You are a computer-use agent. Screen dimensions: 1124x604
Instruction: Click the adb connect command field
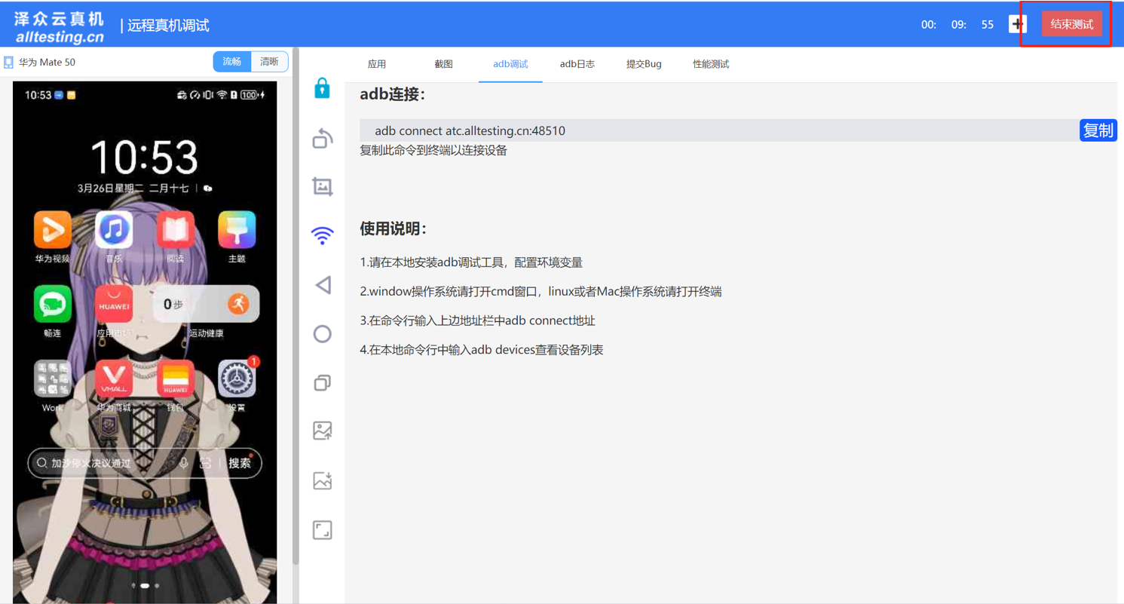pyautogui.click(x=719, y=130)
